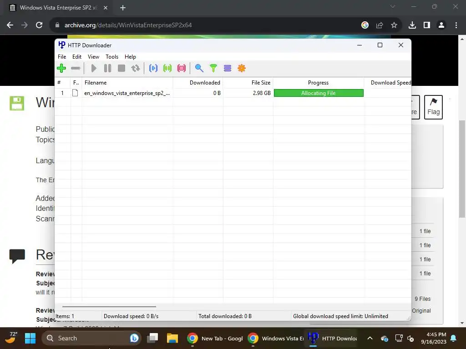Click the # column header
Image resolution: width=466 pixels, height=349 pixels.
pyautogui.click(x=62, y=83)
